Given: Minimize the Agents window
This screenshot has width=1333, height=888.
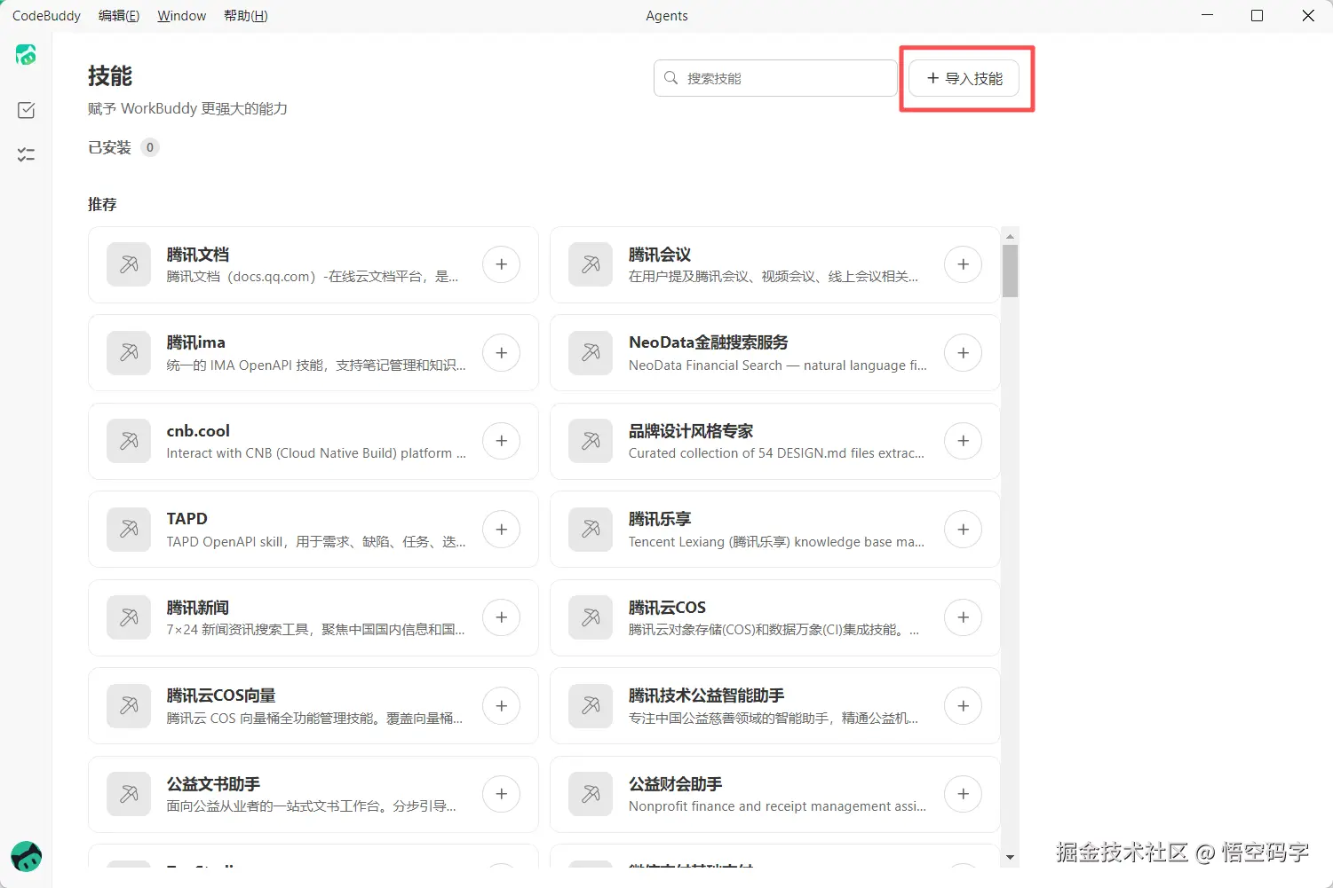Looking at the screenshot, I should pos(1207,16).
